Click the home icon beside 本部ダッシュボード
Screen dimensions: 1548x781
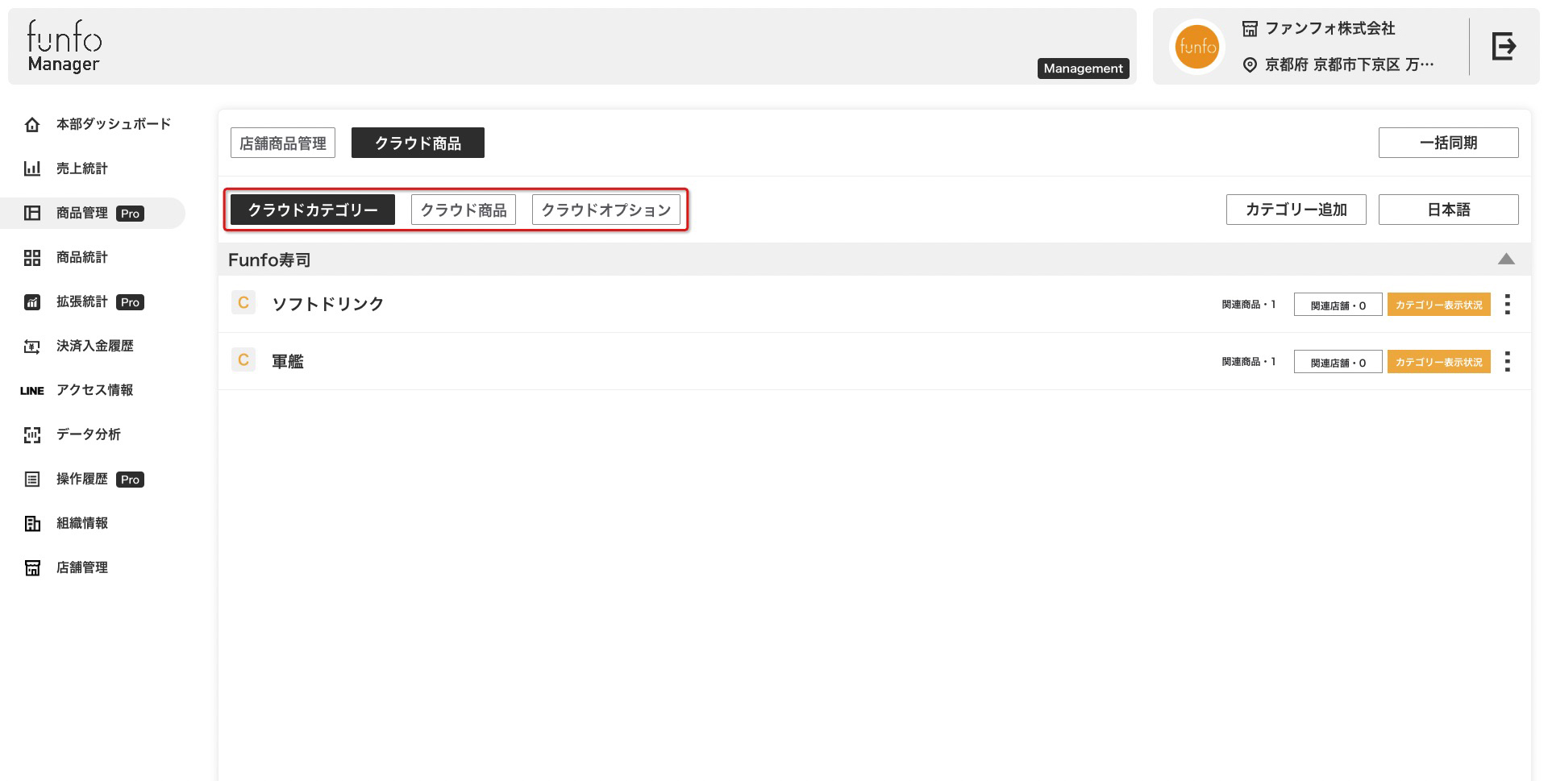32,125
